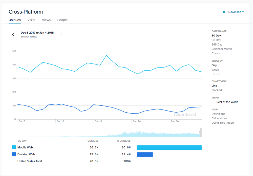253x176 pixels.
Task: Click the Mobile Web light blue swatch
Action: tap(14, 147)
